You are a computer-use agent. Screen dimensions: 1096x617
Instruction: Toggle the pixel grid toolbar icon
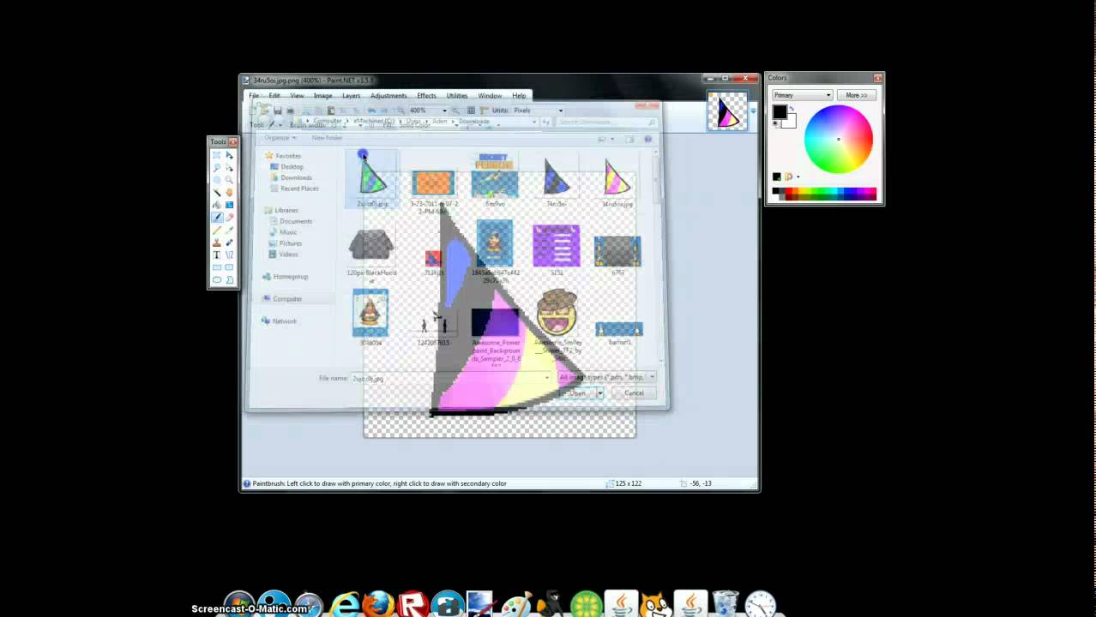(x=471, y=110)
